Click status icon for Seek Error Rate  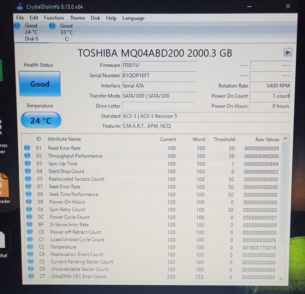pos(28,186)
